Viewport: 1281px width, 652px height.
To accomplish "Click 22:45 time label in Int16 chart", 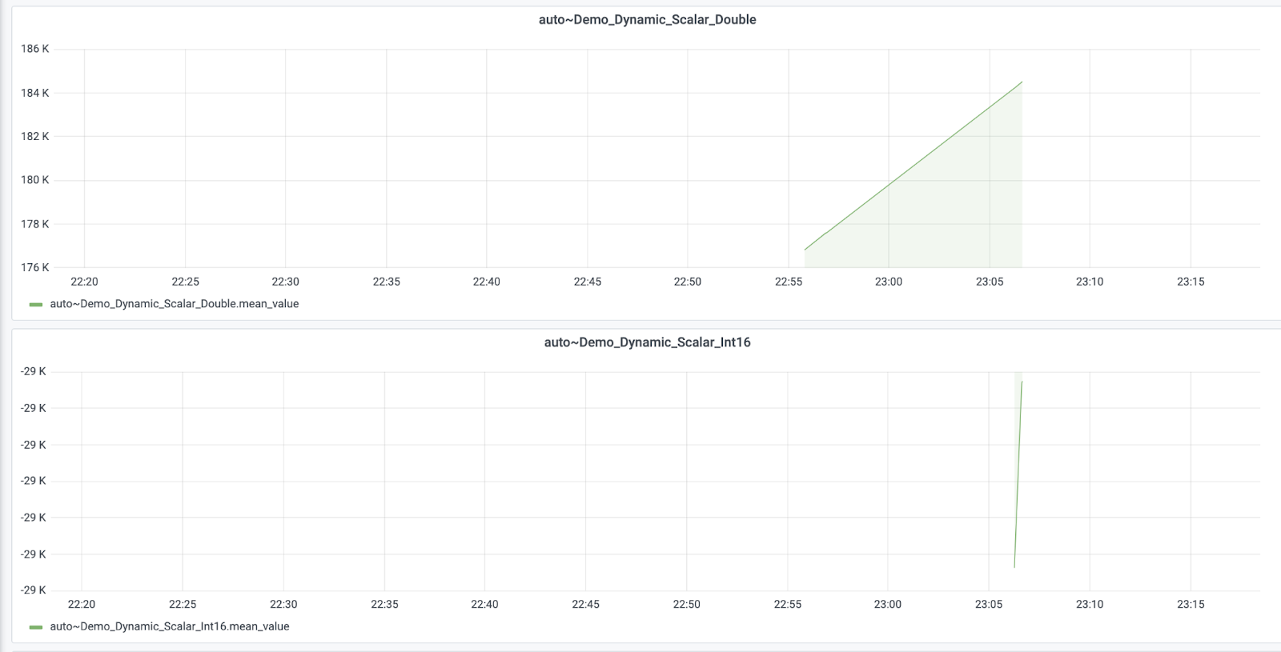I will pyautogui.click(x=585, y=604).
